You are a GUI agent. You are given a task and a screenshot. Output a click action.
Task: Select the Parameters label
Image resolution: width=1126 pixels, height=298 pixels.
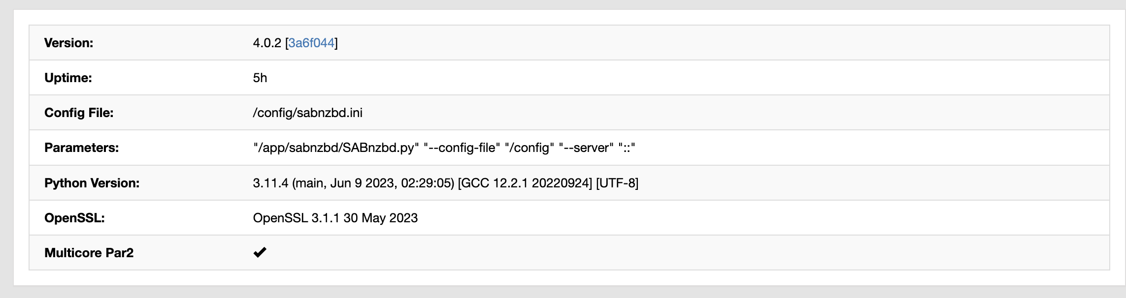pyautogui.click(x=81, y=147)
